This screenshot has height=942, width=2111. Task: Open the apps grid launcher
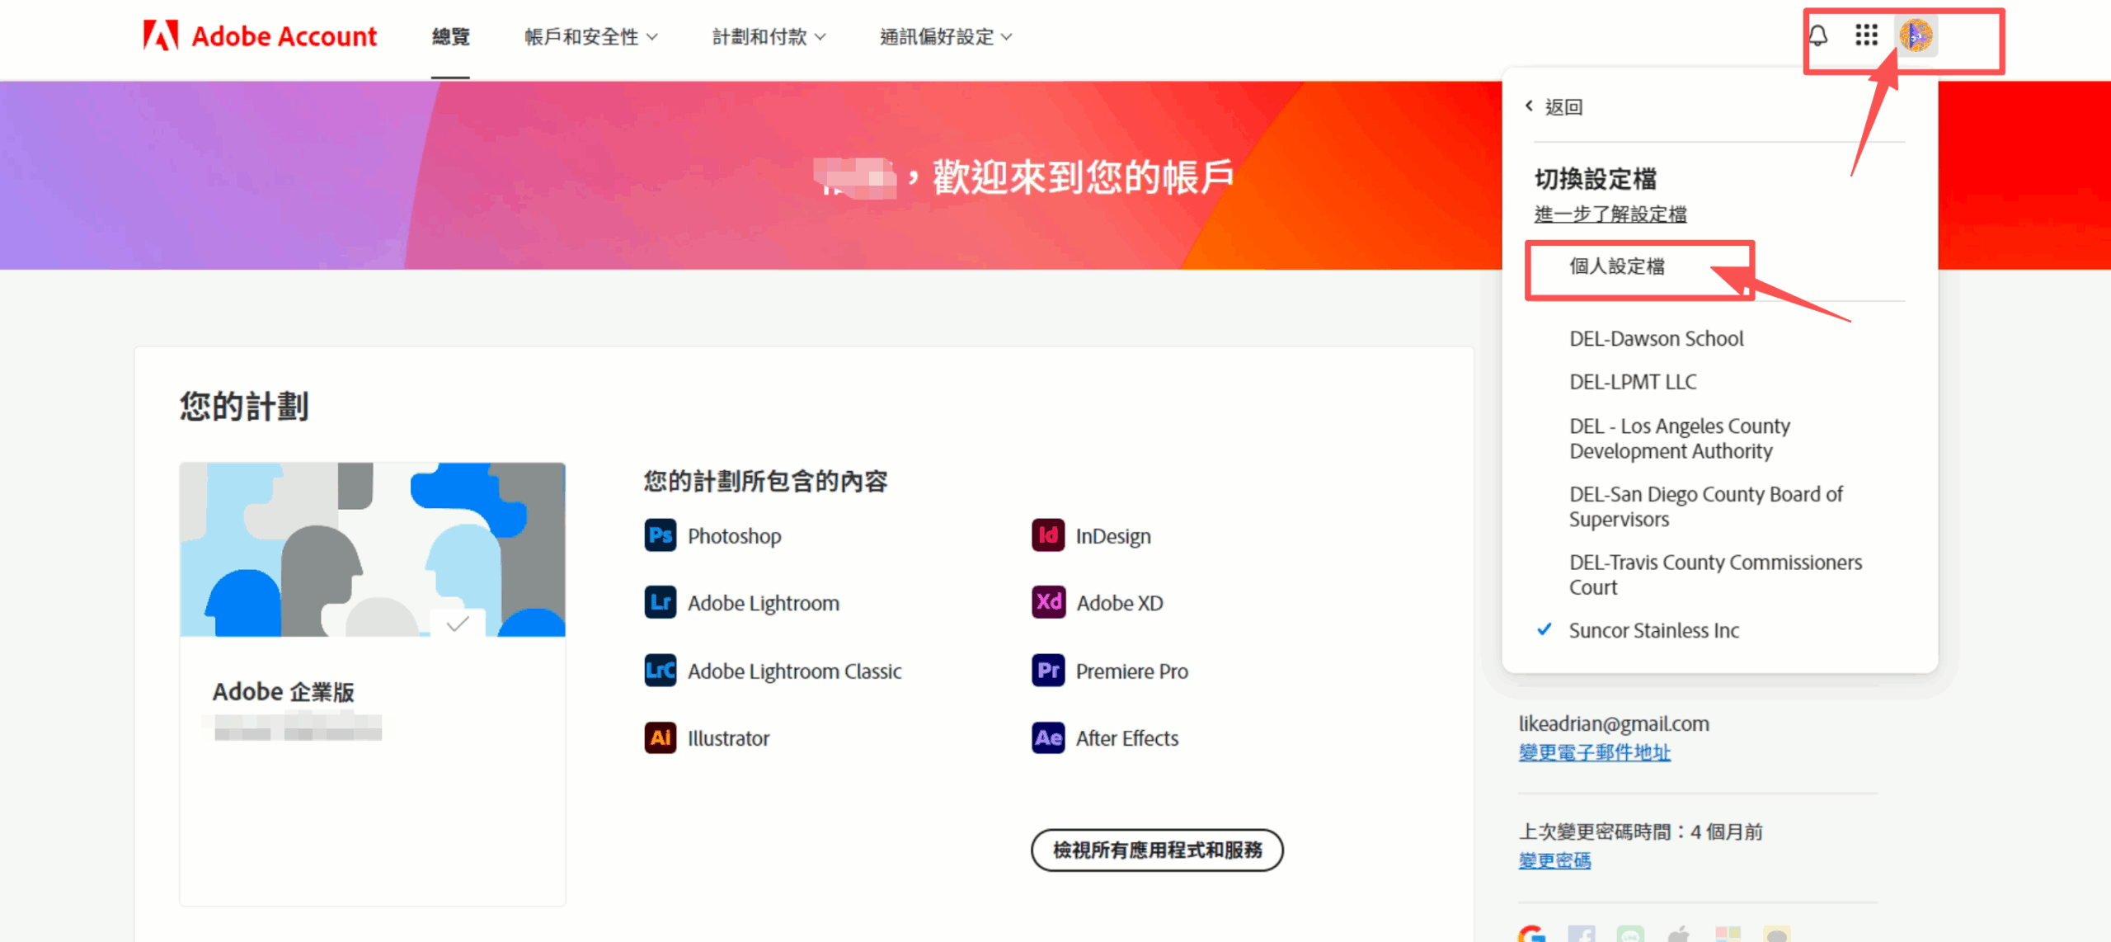1866,35
